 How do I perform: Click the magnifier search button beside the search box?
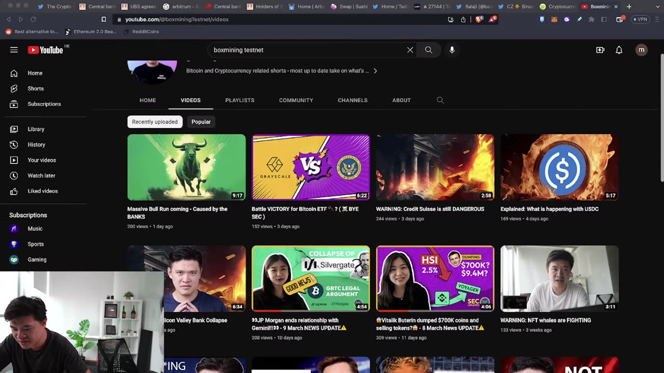(428, 50)
